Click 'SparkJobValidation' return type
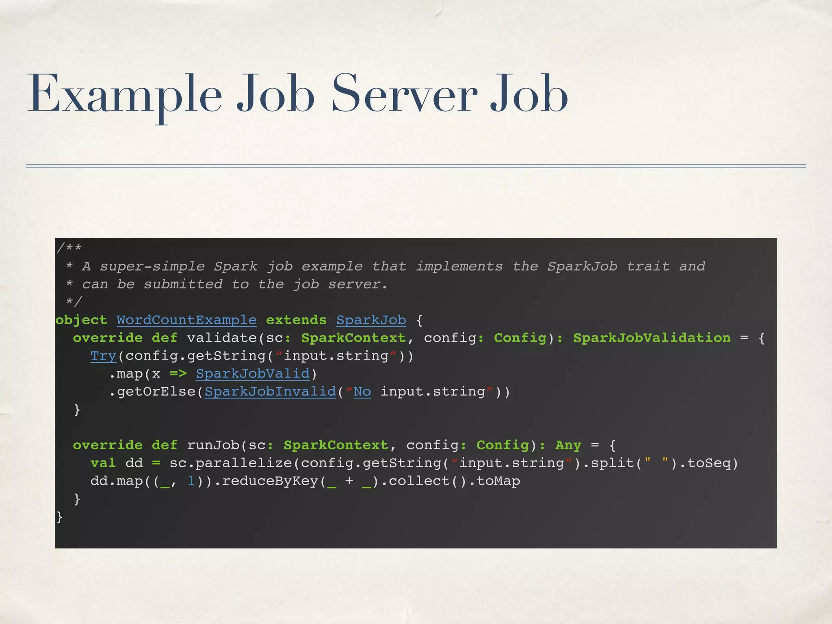Viewport: 832px width, 624px height. coord(652,338)
